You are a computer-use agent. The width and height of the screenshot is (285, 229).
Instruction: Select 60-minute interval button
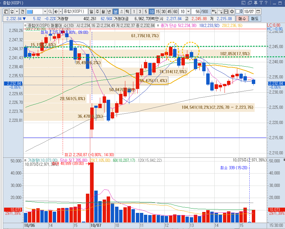point(176,12)
